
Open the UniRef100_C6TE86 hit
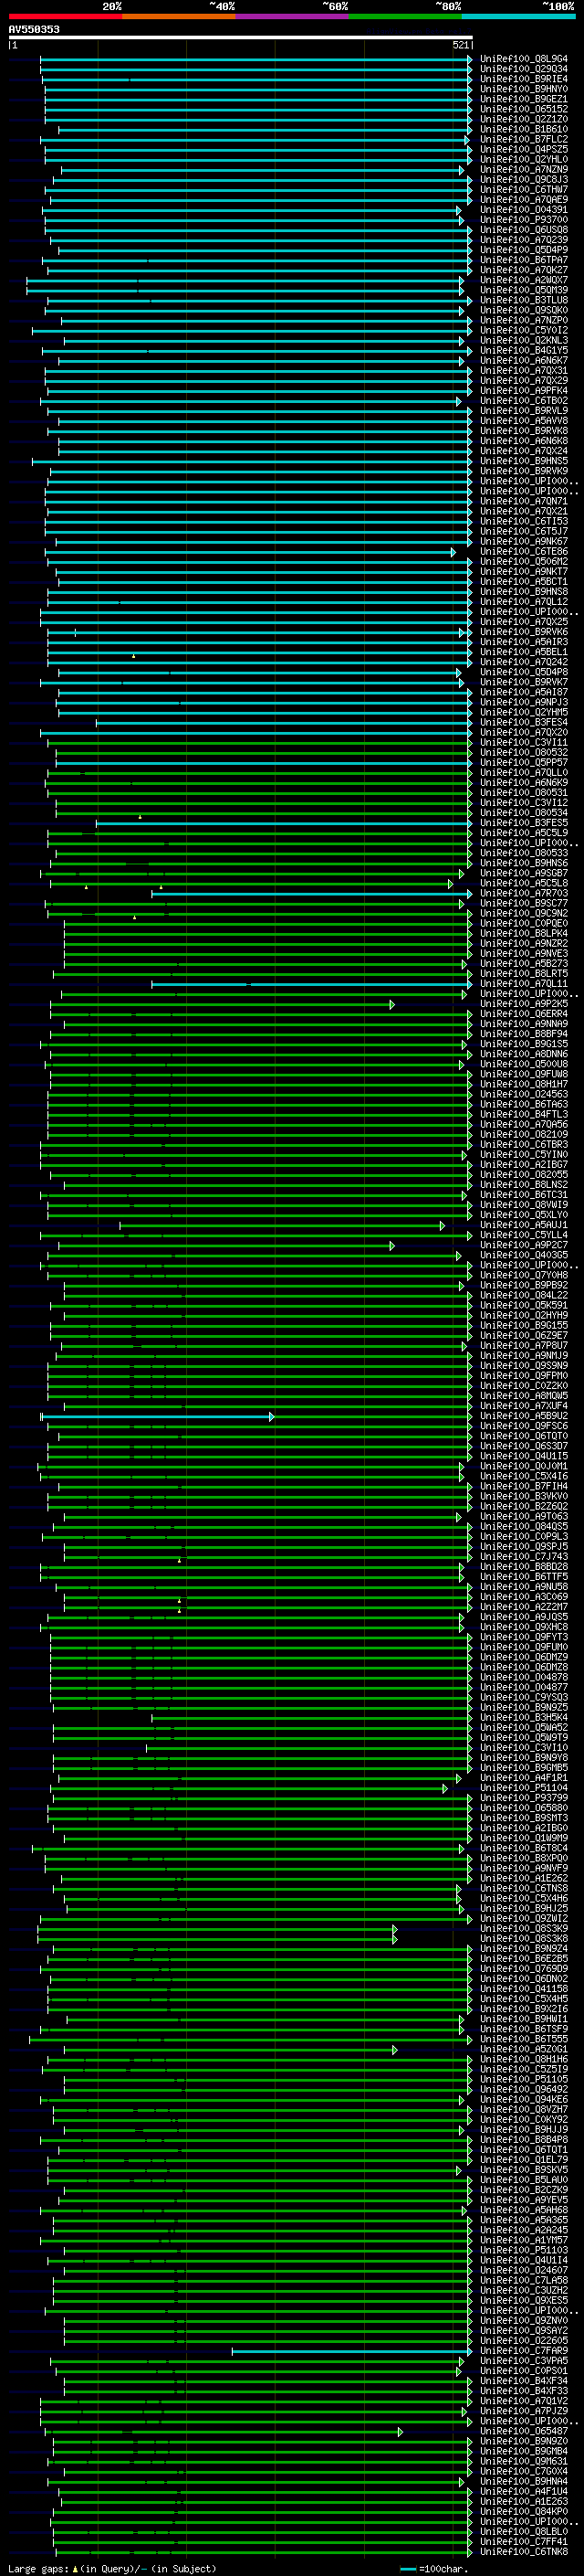[524, 551]
